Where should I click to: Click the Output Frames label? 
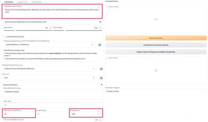tap(112, 58)
